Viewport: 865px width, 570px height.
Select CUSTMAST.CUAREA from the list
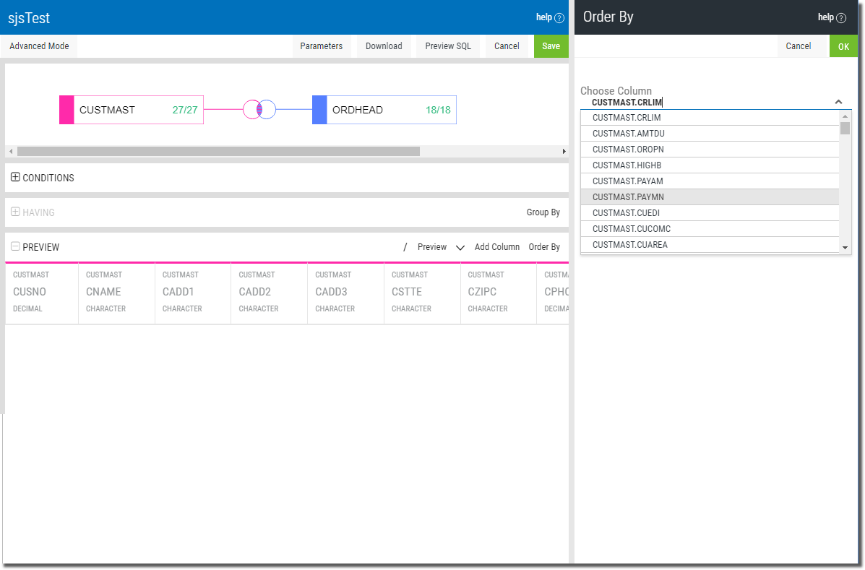710,245
